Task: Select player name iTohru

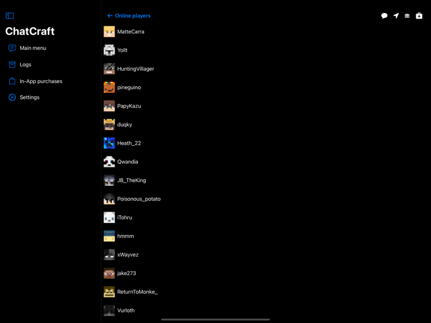Action: coord(124,218)
